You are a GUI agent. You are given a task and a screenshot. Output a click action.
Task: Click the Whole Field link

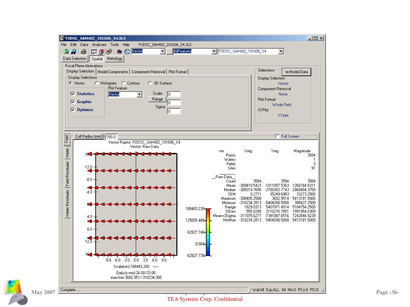click(x=281, y=105)
